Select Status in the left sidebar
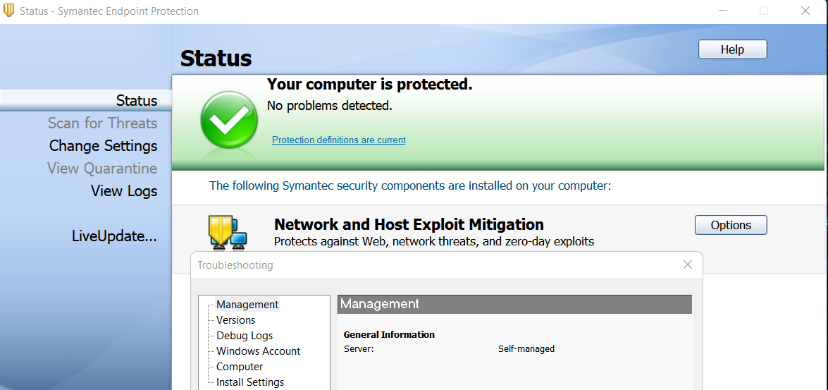Viewport: 828px width, 390px height. [137, 100]
